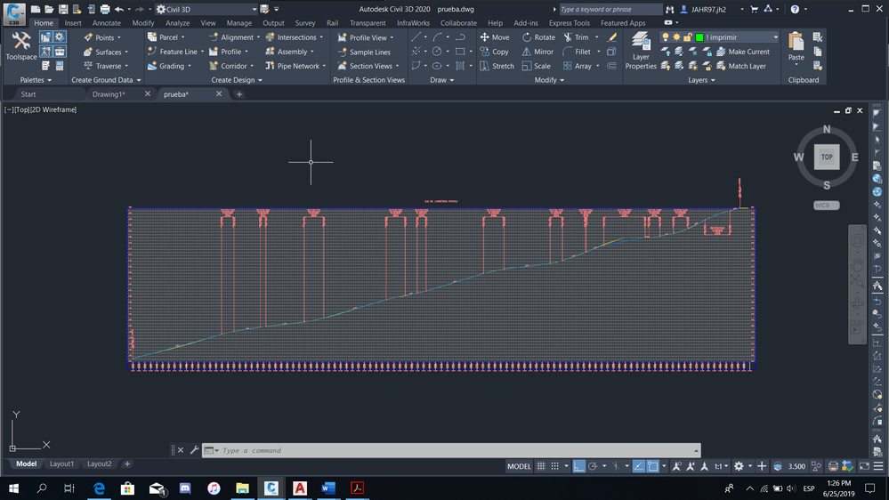
Task: Toggle polar tracking in status bar
Action: pyautogui.click(x=593, y=466)
